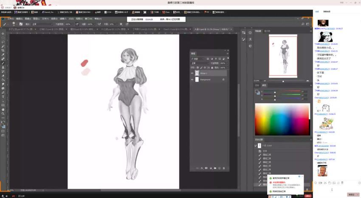361x198 pixels.
Task: Select the Move tool in the toolbar
Action: pyautogui.click(x=3, y=33)
